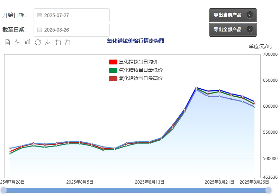Click the 2025年8月5日 axis label
The image size is (279, 195).
[x=80, y=182]
